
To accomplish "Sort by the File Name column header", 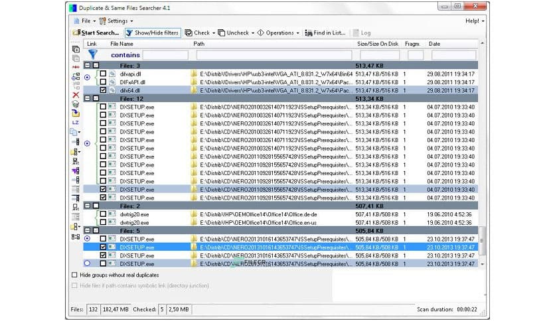I will (121, 44).
